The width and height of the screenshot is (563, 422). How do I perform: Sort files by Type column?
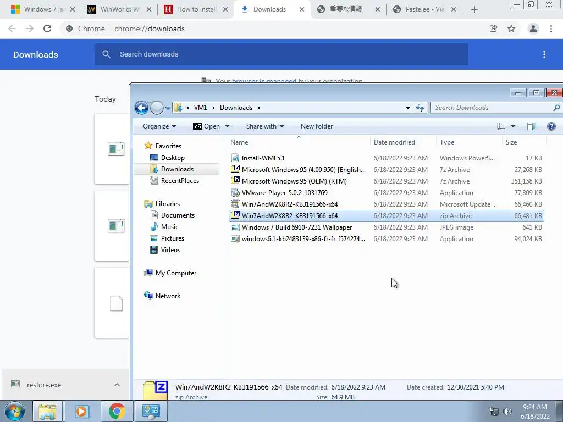[447, 142]
